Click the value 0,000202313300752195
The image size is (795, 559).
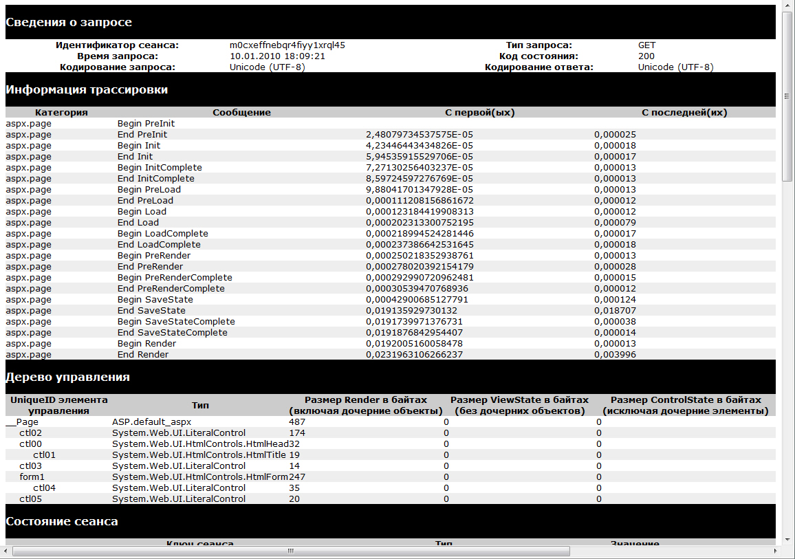tap(420, 223)
